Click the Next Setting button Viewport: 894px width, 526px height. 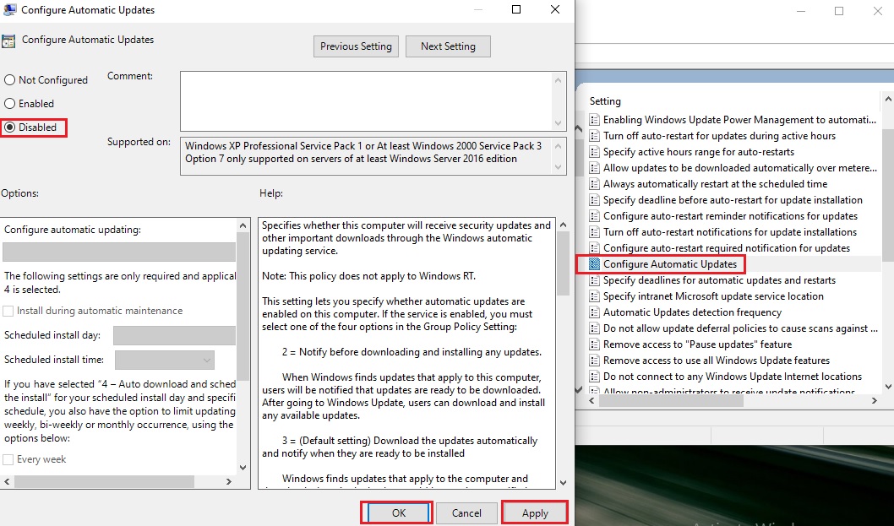[x=448, y=46]
